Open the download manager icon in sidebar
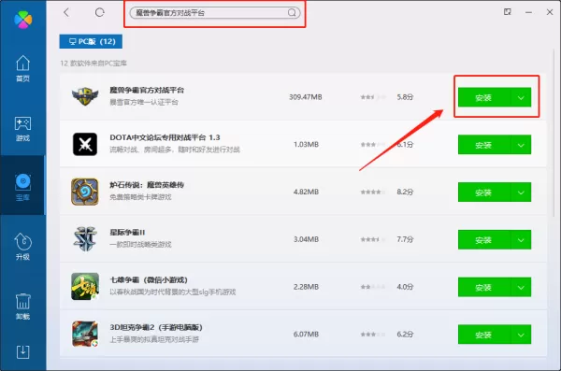This screenshot has width=561, height=371. tap(22, 351)
